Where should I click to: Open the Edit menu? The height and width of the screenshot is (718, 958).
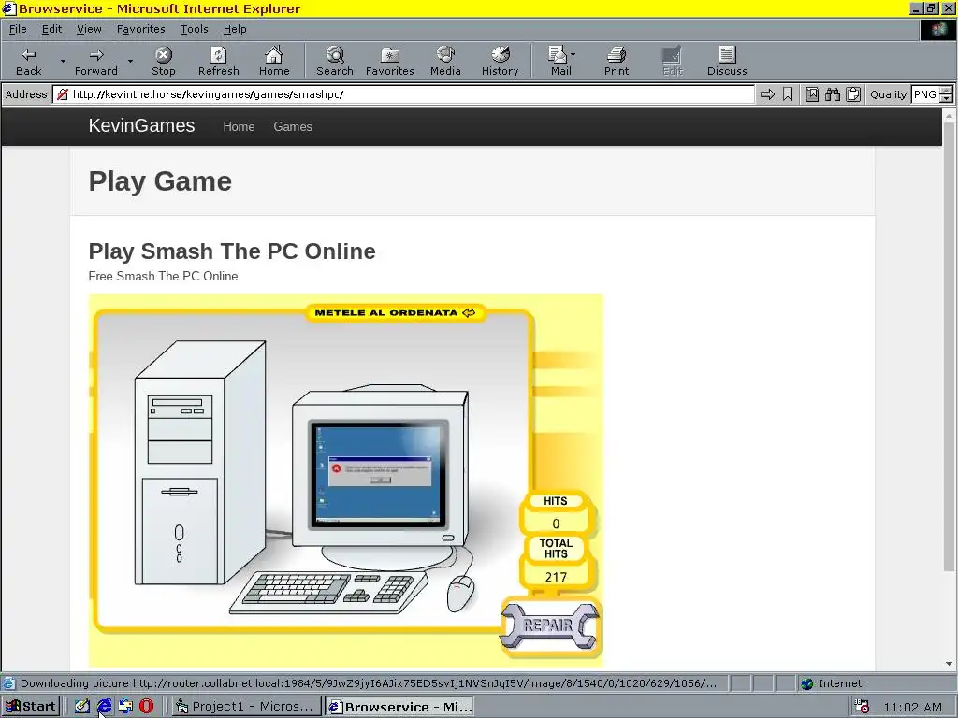click(51, 29)
